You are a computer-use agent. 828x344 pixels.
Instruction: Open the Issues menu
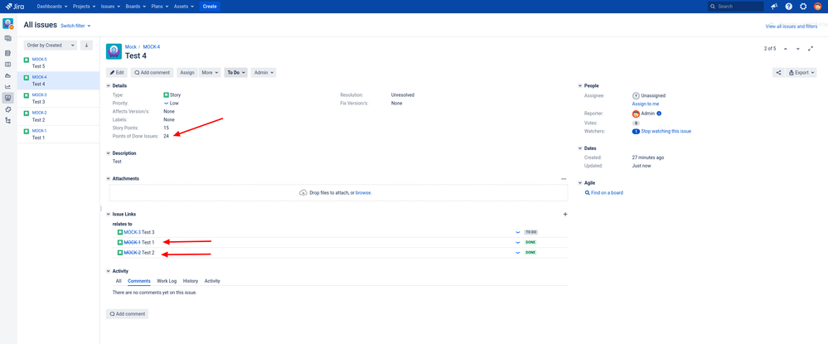coord(110,7)
